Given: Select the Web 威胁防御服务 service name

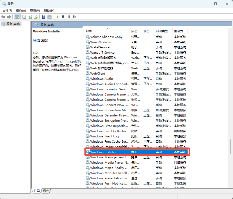Looking at the screenshot, I should coord(103,58).
